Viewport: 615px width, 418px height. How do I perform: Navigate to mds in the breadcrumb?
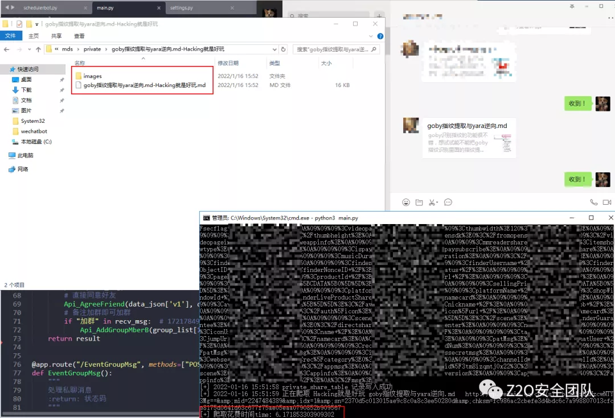(x=67, y=49)
